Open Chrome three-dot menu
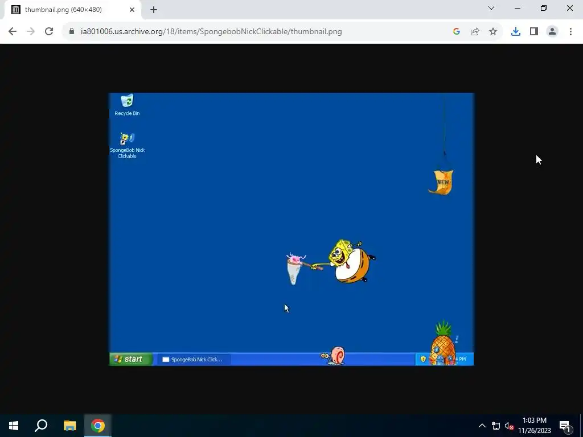Image resolution: width=583 pixels, height=437 pixels. click(570, 32)
